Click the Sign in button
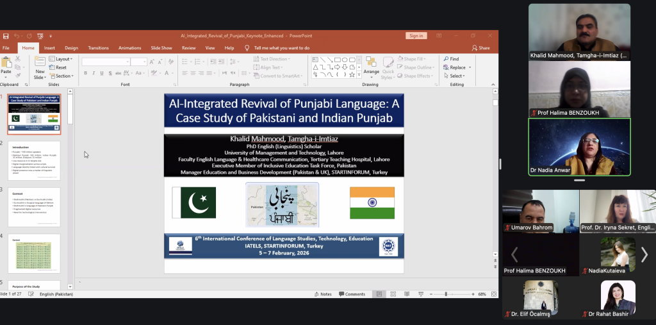Viewport: 656px width, 325px height. (416, 36)
